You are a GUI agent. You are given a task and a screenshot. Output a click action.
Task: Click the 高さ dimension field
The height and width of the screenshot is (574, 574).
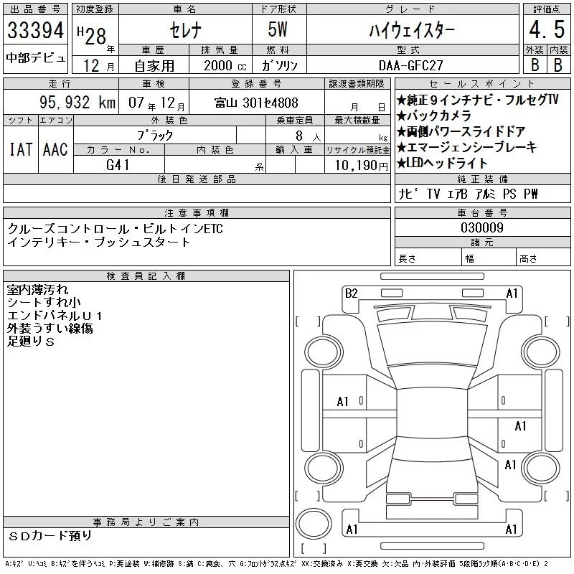pyautogui.click(x=543, y=258)
